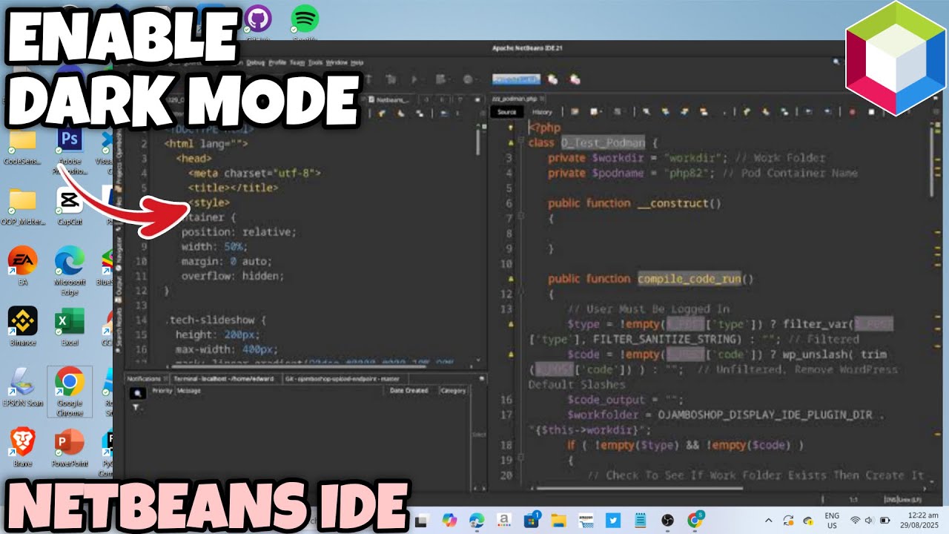The height and width of the screenshot is (534, 949).
Task: Select the Source view button
Action: click(507, 112)
